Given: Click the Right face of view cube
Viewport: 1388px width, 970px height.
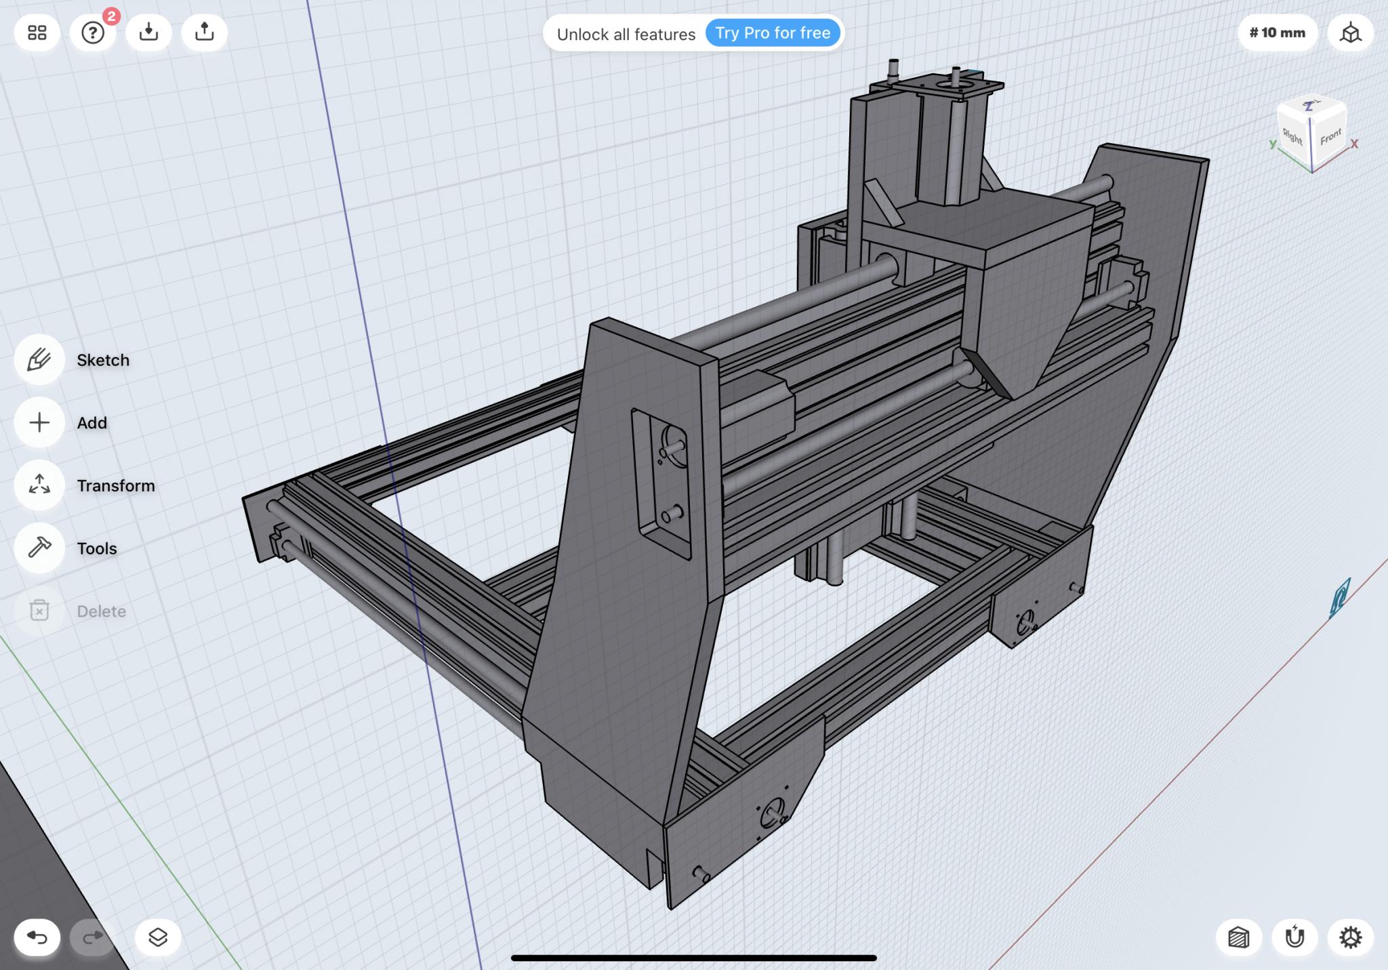Looking at the screenshot, I should tap(1292, 137).
